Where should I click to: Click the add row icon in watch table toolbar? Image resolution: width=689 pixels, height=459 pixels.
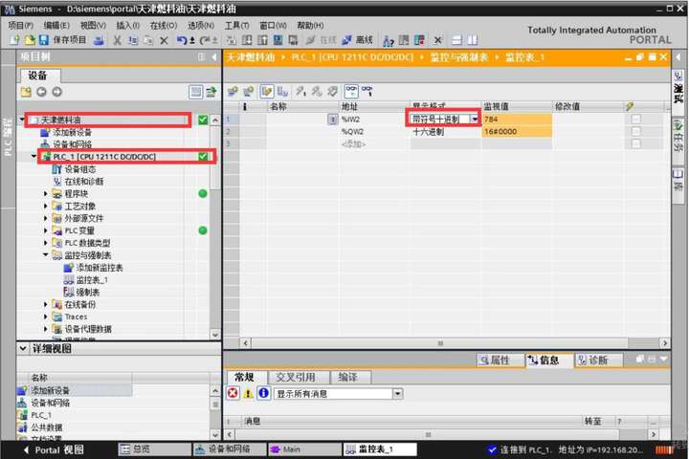[x=248, y=92]
